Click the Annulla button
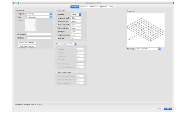 coord(158,109)
